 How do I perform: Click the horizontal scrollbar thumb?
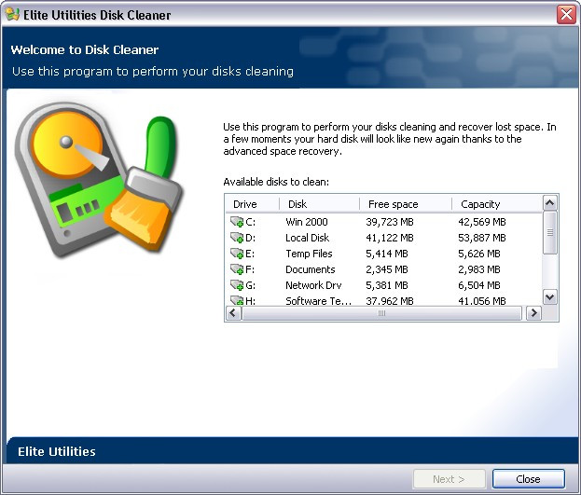[x=381, y=313]
